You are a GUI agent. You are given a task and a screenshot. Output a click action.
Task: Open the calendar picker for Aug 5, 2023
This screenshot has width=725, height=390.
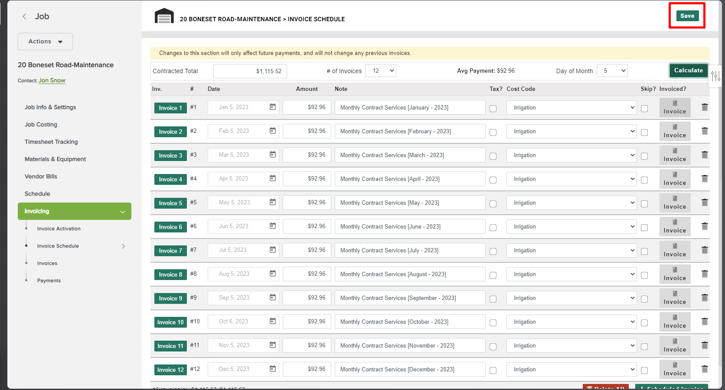click(x=273, y=274)
